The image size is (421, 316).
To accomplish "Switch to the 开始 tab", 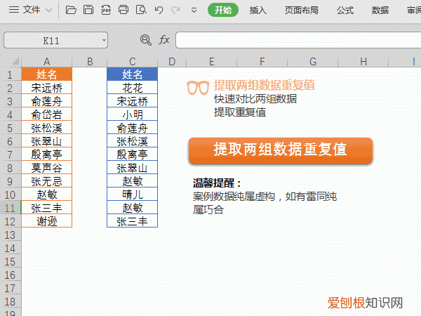I will tap(223, 11).
